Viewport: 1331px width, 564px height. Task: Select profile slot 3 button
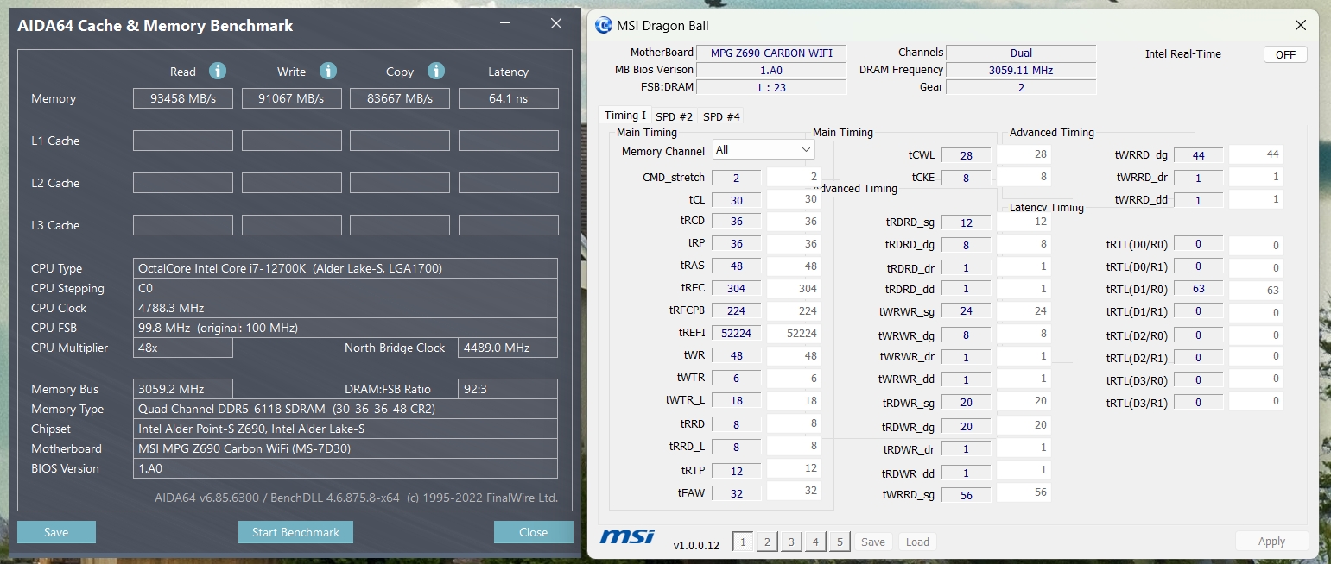tap(791, 542)
